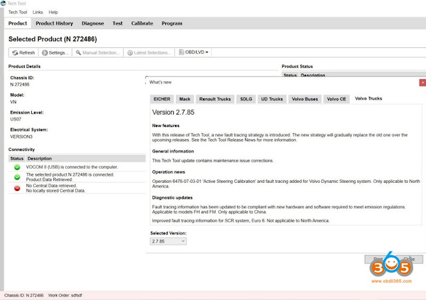426x300 pixels.
Task: Open Settings from the toolbar
Action: pyautogui.click(x=55, y=53)
